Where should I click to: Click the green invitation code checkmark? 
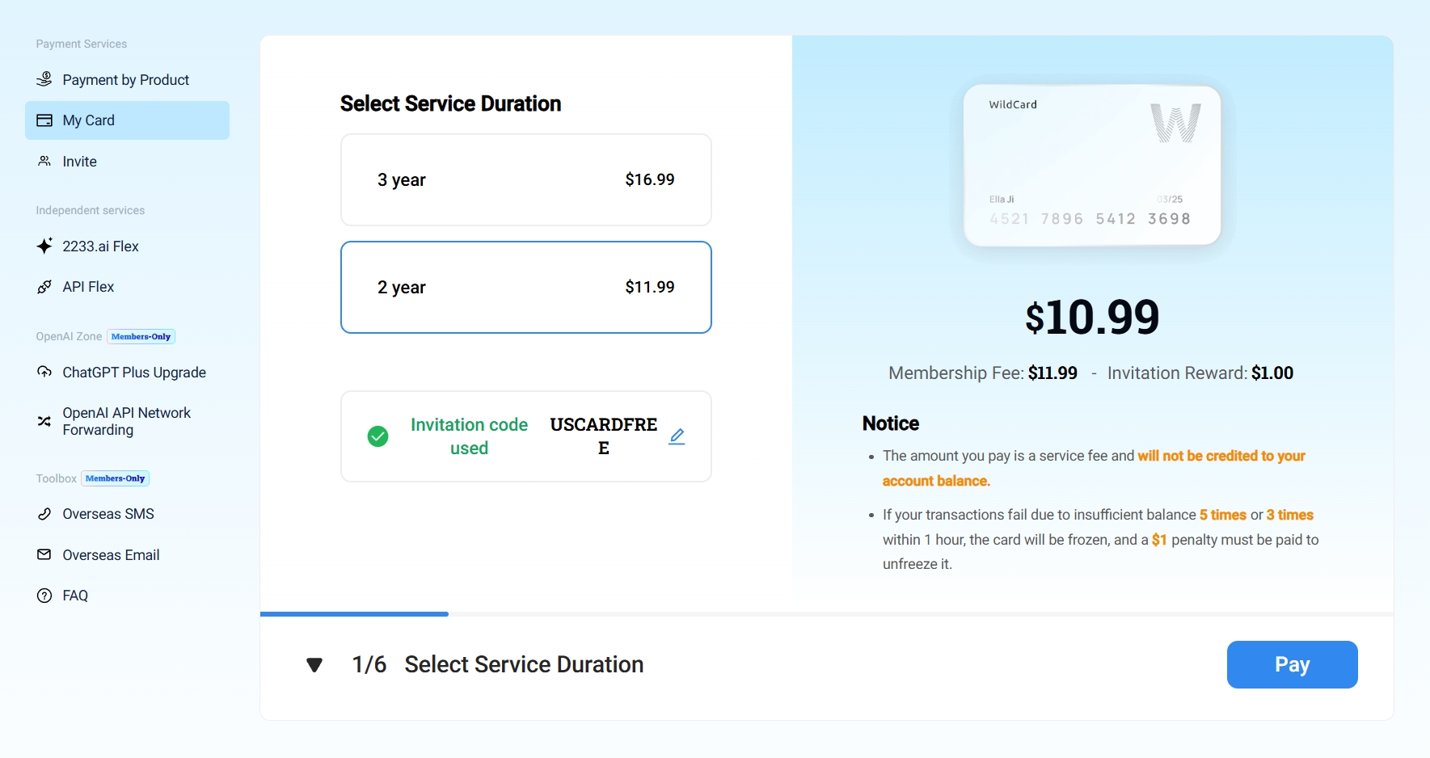(378, 436)
